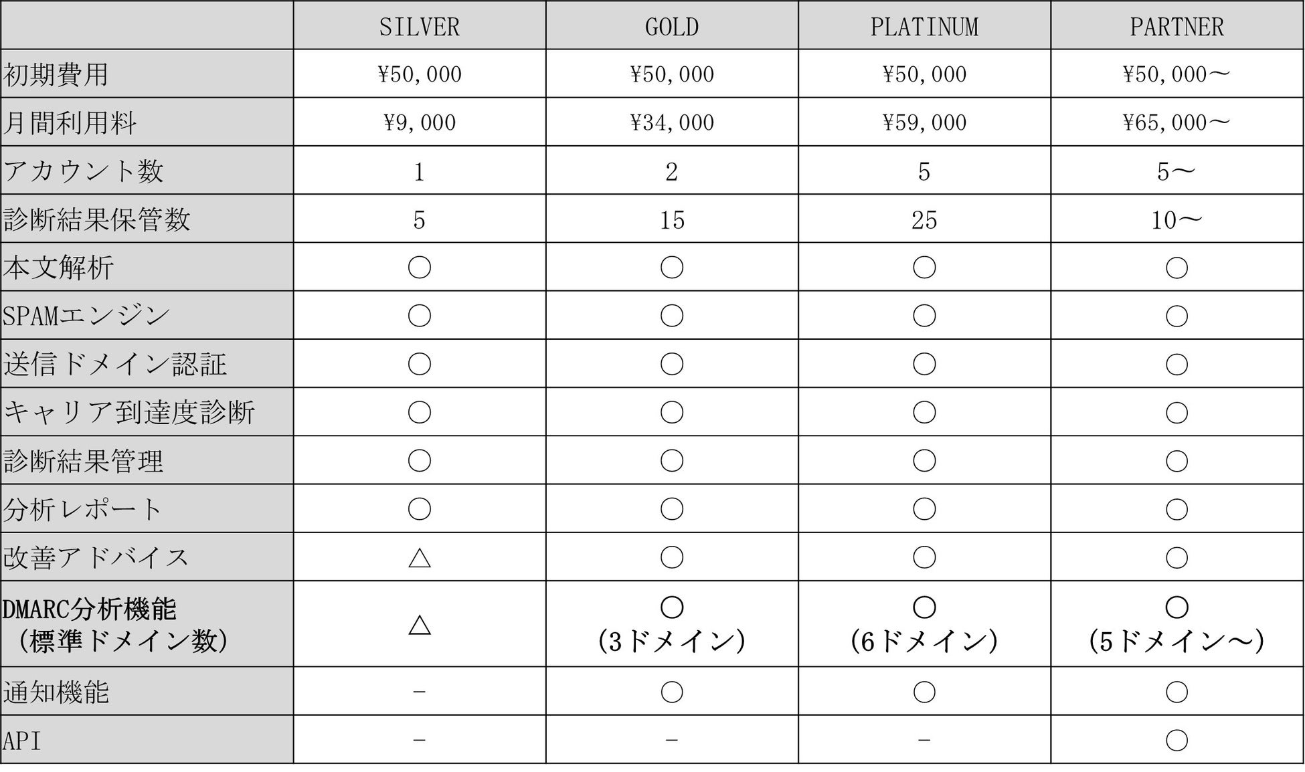The image size is (1305, 772).
Task: Select the 診断結果保管数 value 25
Action: point(924,220)
